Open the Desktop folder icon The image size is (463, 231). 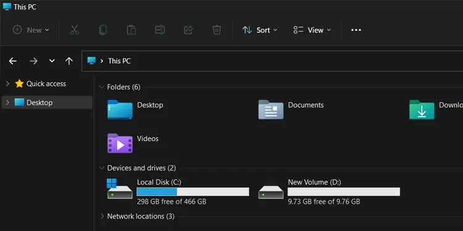(120, 110)
